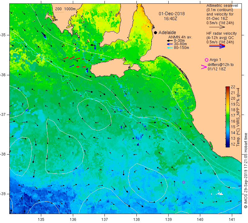The image size is (248, 223).
Task: Click the 12 value on colorbar
Action: pyautogui.click(x=233, y=144)
